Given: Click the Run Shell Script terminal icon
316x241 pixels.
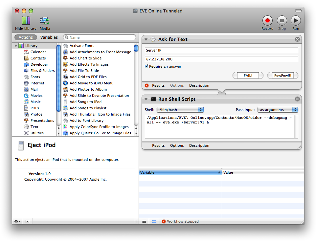Looking at the screenshot, I should pos(153,99).
